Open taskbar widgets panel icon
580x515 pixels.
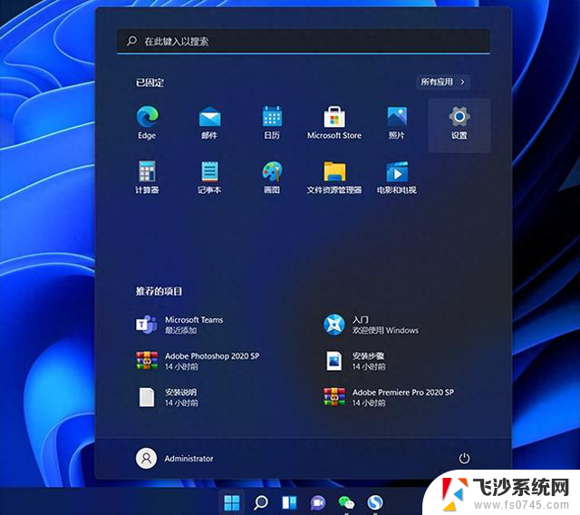click(289, 502)
